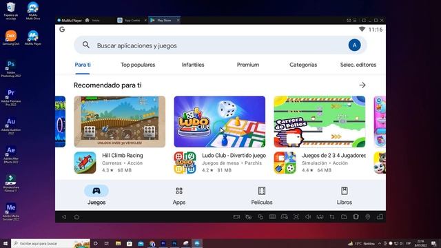Open the 'Infantiles' tab
Viewport: 441px width, 248px height.
(193, 65)
